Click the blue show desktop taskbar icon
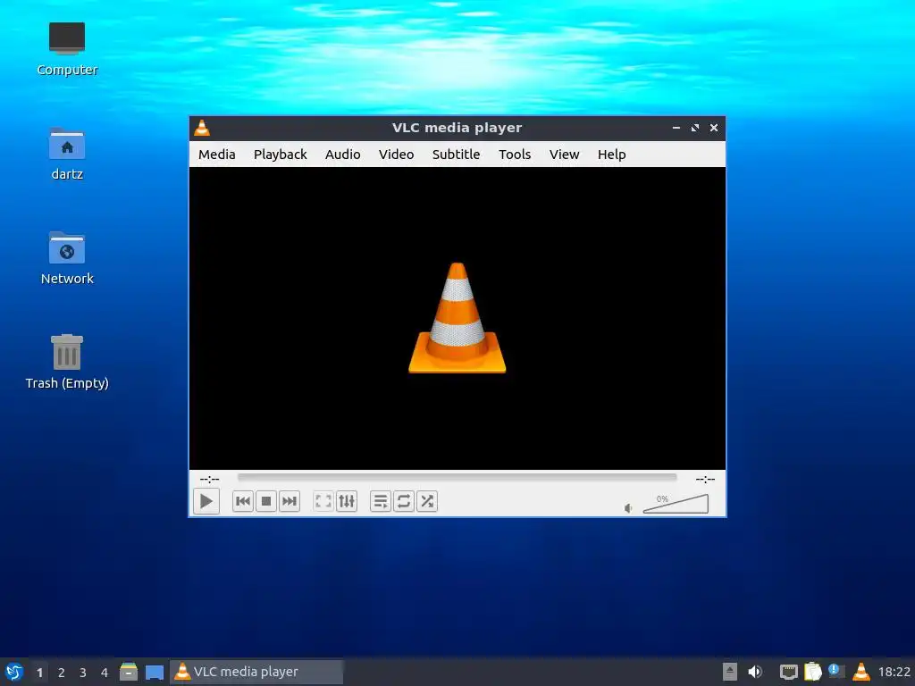This screenshot has width=915, height=686. 154,673
